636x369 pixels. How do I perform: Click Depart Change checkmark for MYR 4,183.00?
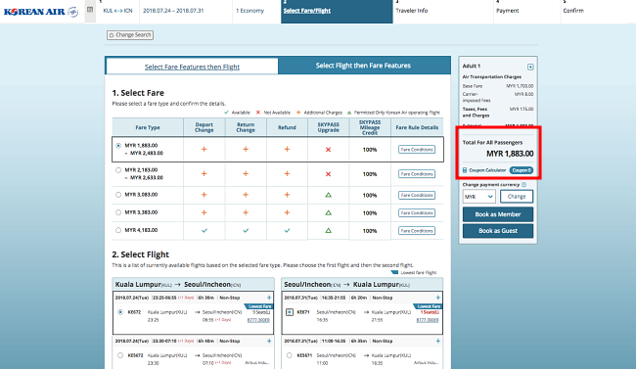pos(204,231)
